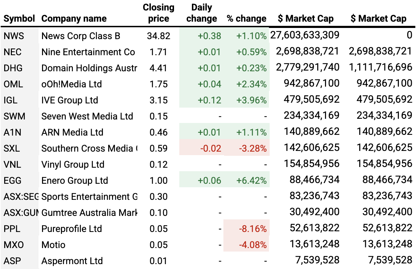Click the Company name column header
The image size is (416, 269).
tap(74, 19)
